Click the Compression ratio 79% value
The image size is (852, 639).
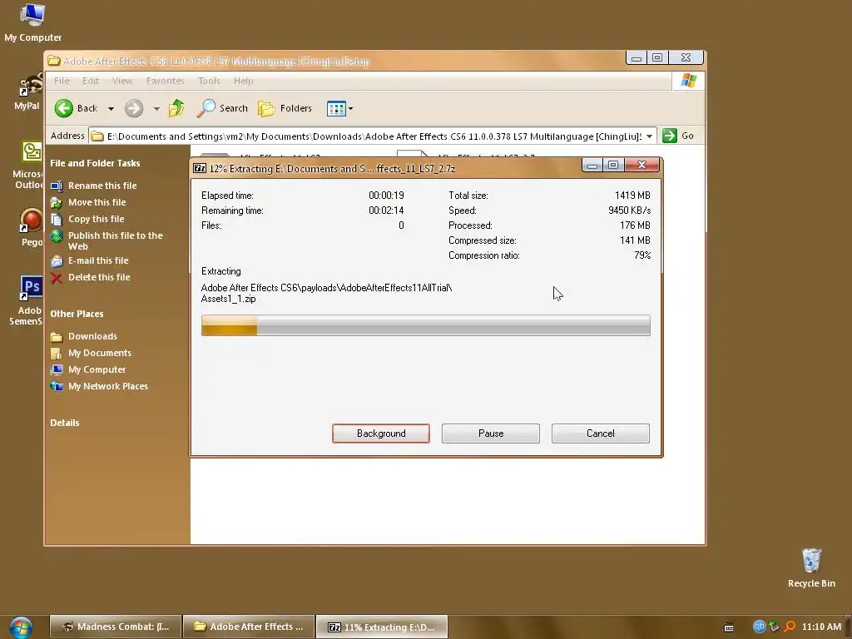tap(642, 255)
